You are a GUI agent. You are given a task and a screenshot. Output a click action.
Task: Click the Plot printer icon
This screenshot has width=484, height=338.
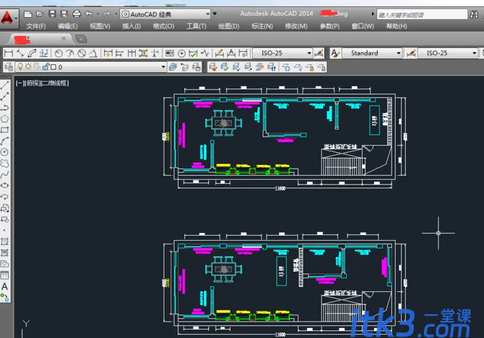[76, 14]
